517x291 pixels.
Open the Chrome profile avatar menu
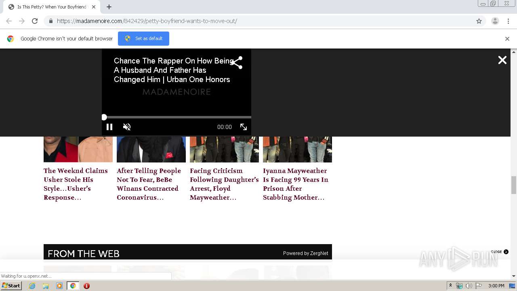[x=495, y=21]
